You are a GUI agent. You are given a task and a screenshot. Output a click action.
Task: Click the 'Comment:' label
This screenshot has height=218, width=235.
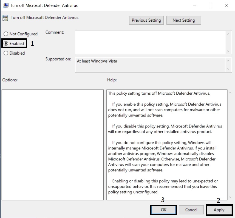tap(55, 32)
